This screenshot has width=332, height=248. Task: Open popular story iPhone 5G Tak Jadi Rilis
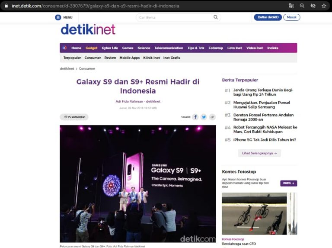click(265, 140)
